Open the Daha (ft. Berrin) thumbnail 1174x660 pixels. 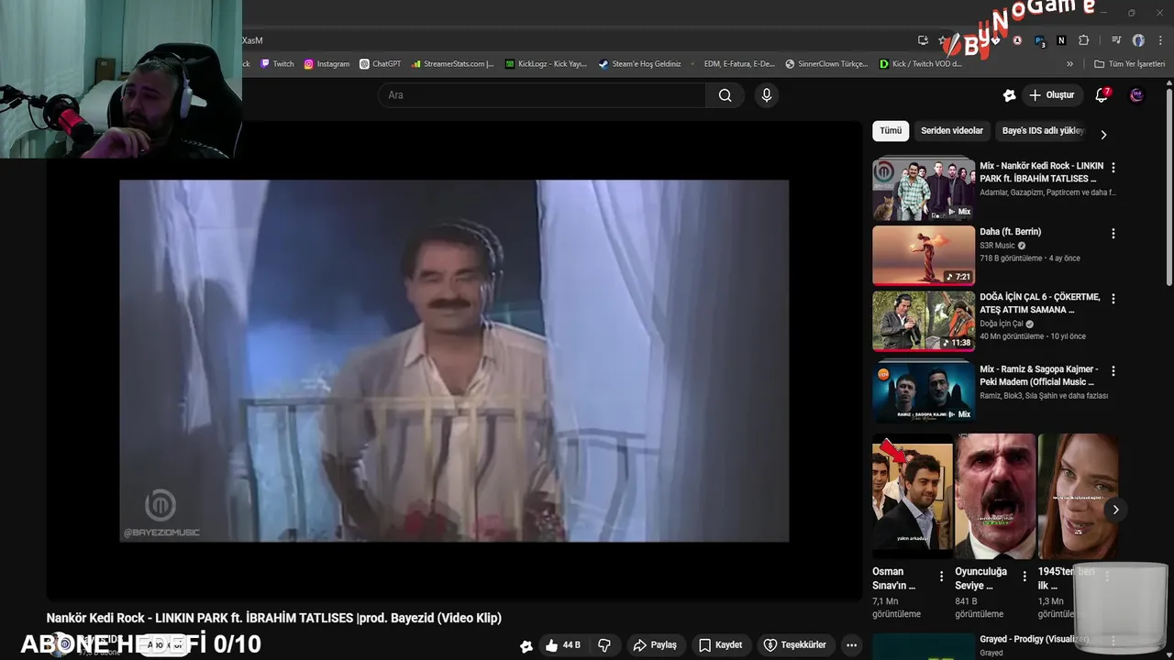click(x=924, y=256)
